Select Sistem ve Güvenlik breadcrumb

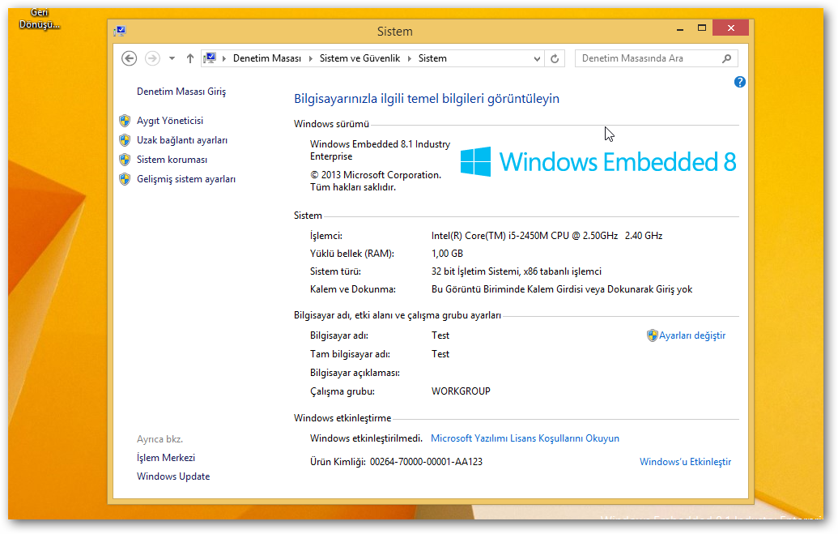[x=359, y=58]
